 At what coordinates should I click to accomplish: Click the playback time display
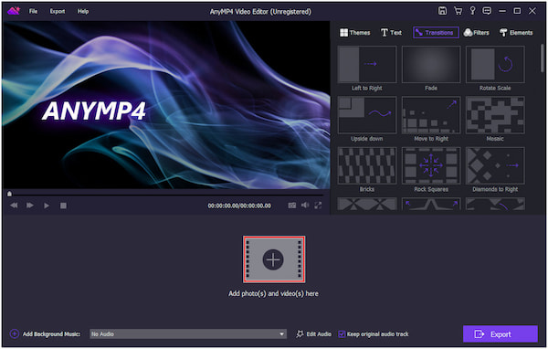pos(239,206)
